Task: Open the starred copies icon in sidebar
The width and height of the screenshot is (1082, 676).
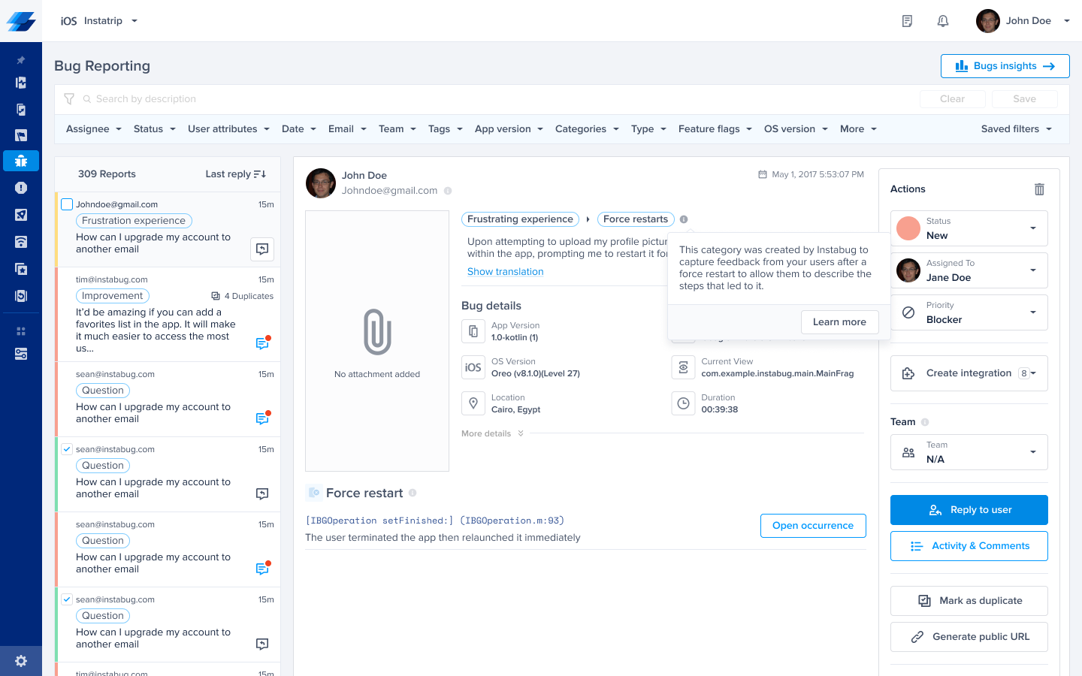Action: pyautogui.click(x=21, y=269)
